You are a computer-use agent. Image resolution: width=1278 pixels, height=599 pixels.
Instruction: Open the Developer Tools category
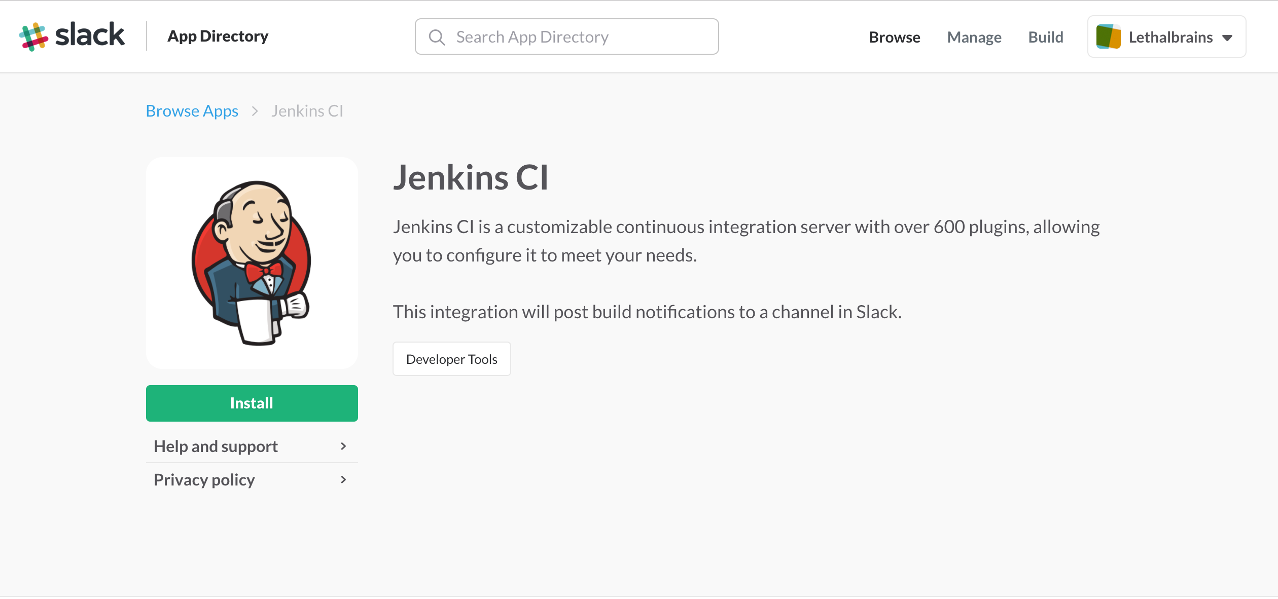pos(451,359)
